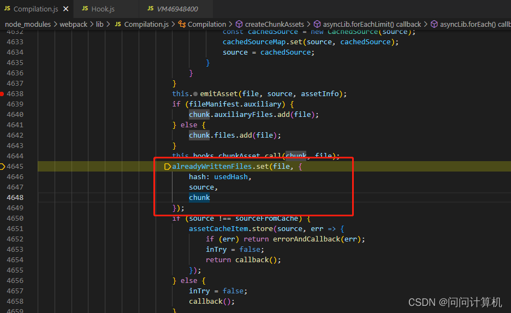Click inTry = false on line 4653
Viewport: 511px width, 313px height.
[233, 250]
